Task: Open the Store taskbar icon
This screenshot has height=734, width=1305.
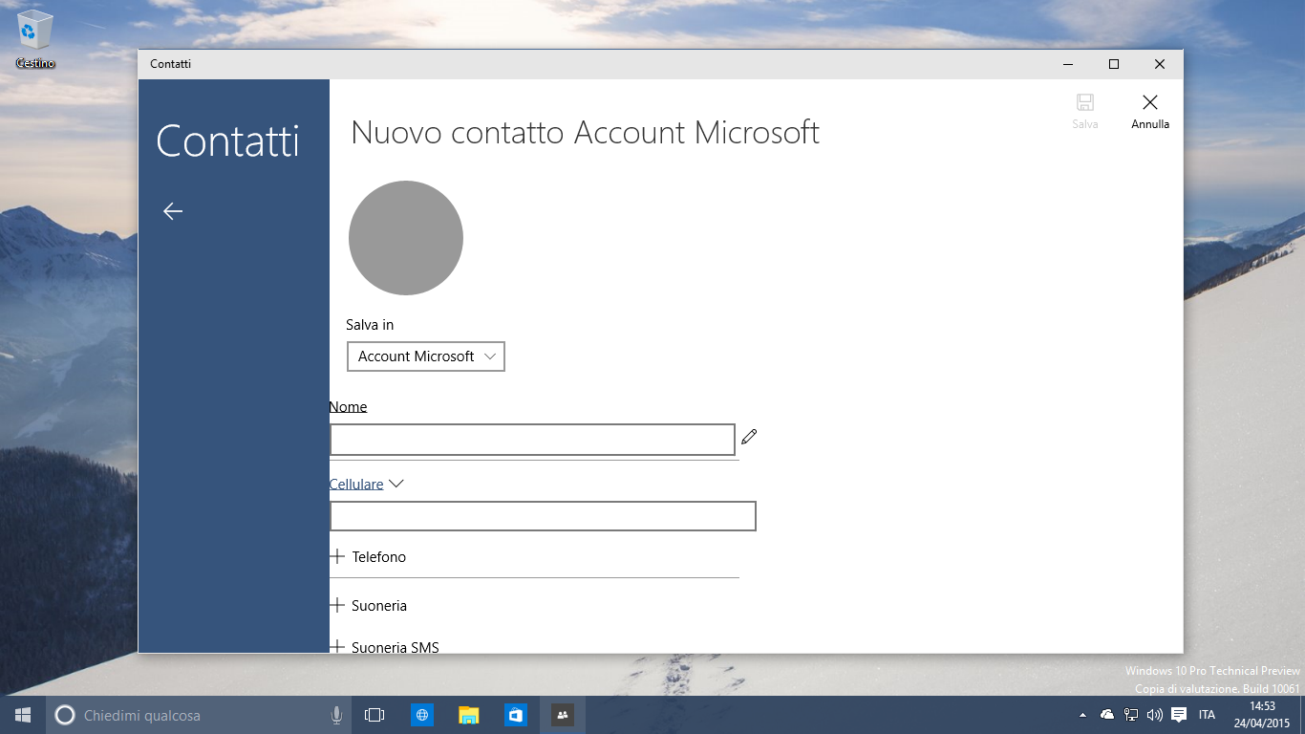Action: click(516, 715)
